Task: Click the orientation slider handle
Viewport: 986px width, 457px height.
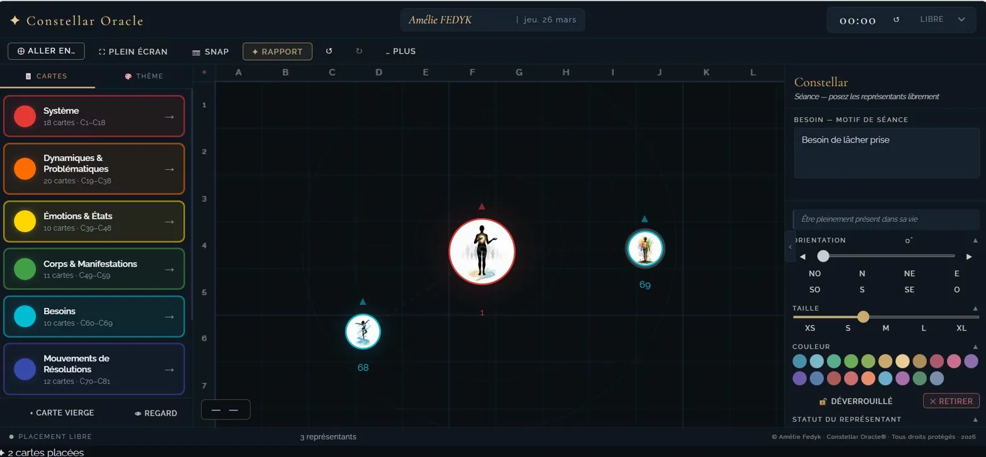Action: pyautogui.click(x=823, y=256)
